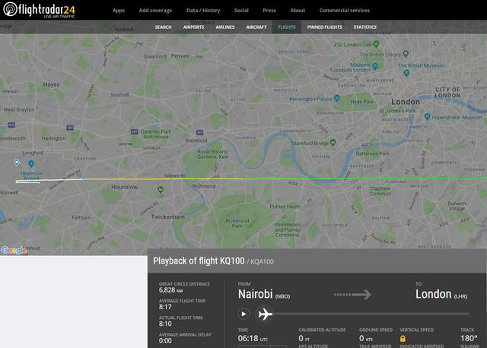The image size is (487, 348).
Task: Open the Press page
Action: pyautogui.click(x=269, y=10)
